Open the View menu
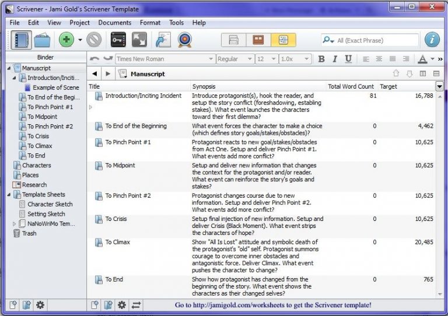This screenshot has height=316, width=448. click(54, 23)
